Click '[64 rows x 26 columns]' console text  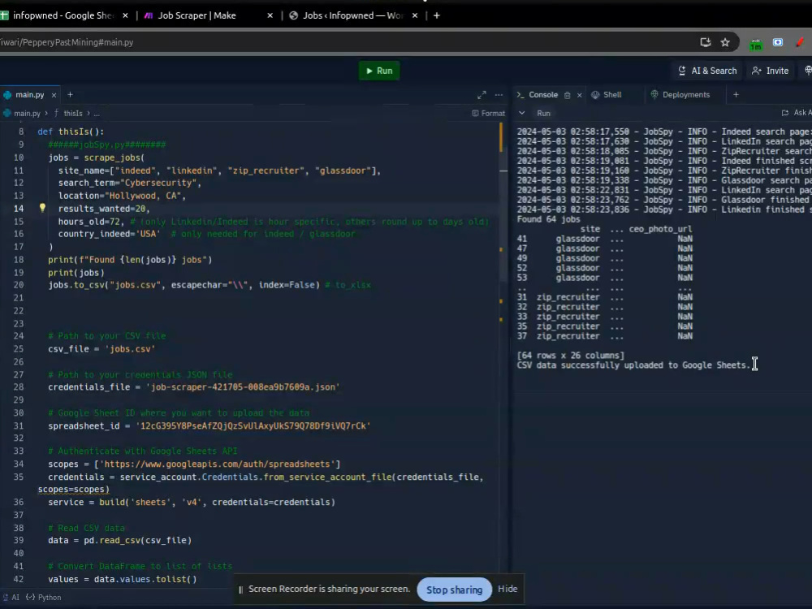pyautogui.click(x=571, y=356)
